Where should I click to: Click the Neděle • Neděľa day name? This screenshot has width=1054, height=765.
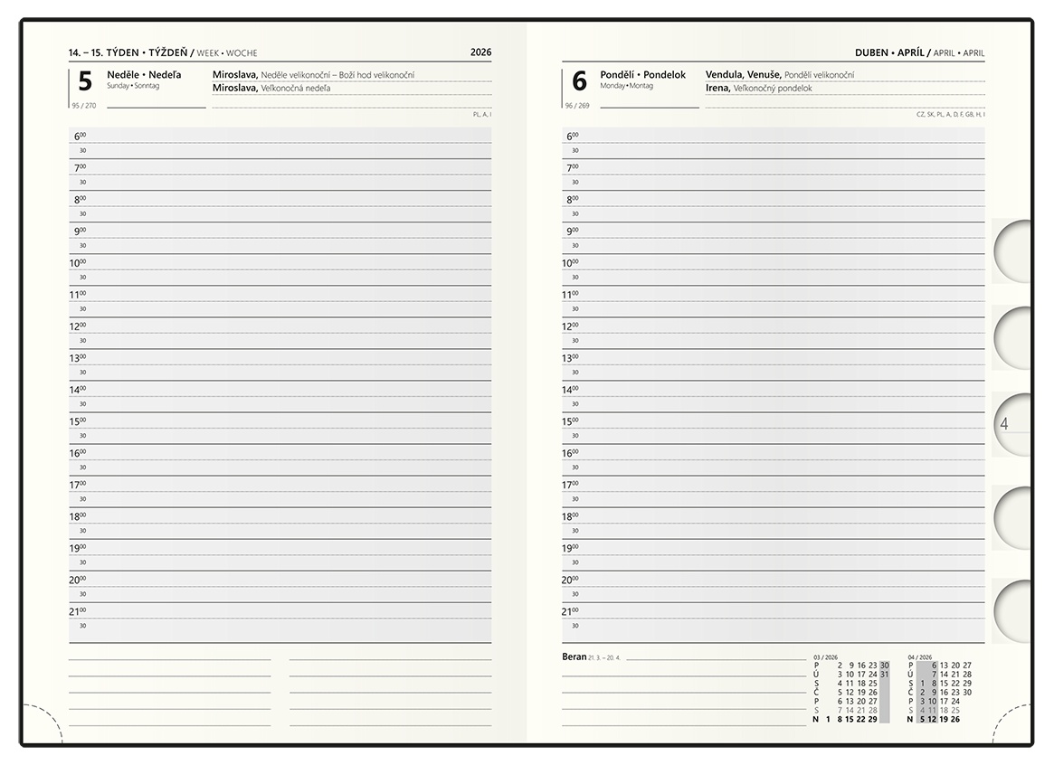coord(144,75)
